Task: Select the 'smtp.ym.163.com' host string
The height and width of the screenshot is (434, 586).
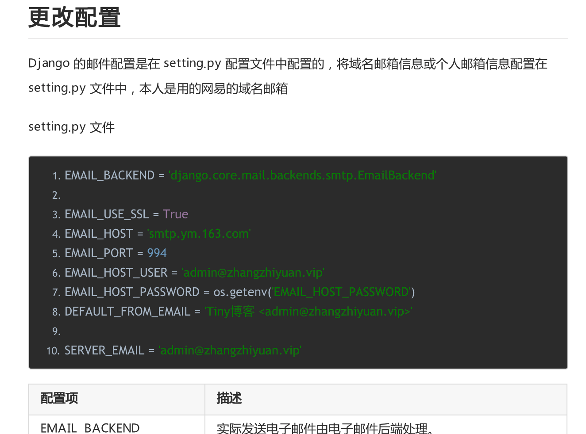Action: 199,234
